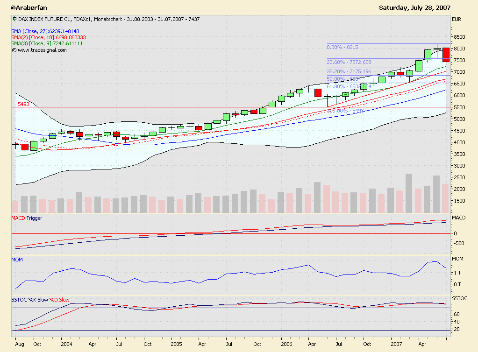The width and height of the screenshot is (478, 352).
Task: Select Fibonacci label 50.00% - 6854
Action: (344, 79)
